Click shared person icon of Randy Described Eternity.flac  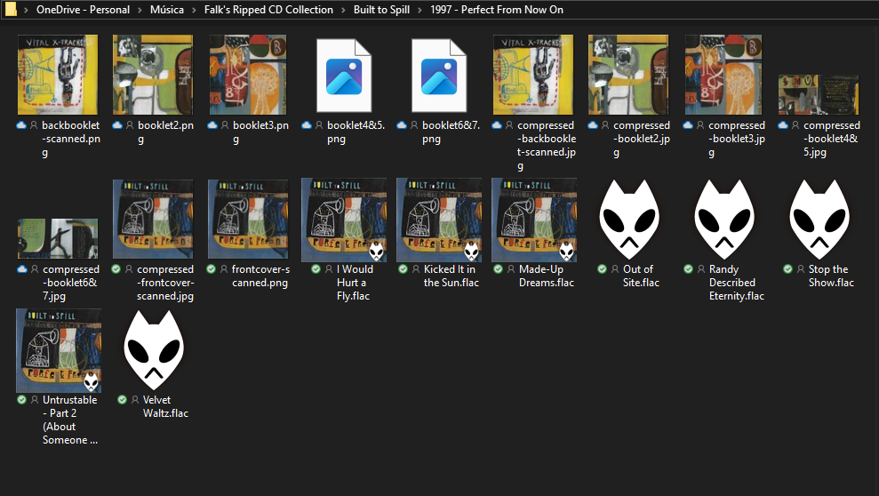[x=701, y=269]
